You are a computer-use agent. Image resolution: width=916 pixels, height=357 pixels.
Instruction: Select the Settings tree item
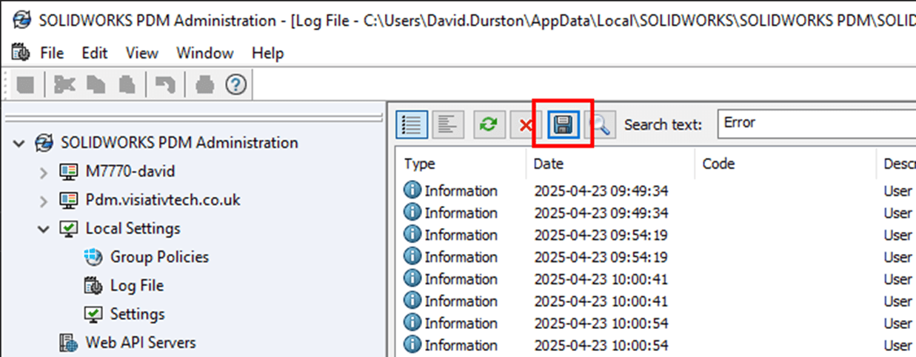(138, 314)
